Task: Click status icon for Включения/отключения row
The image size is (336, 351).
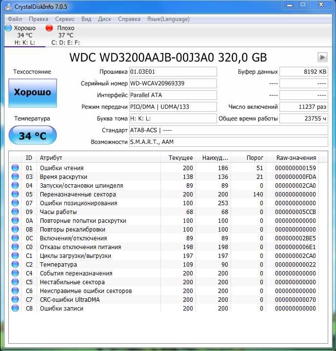Action: [15, 238]
